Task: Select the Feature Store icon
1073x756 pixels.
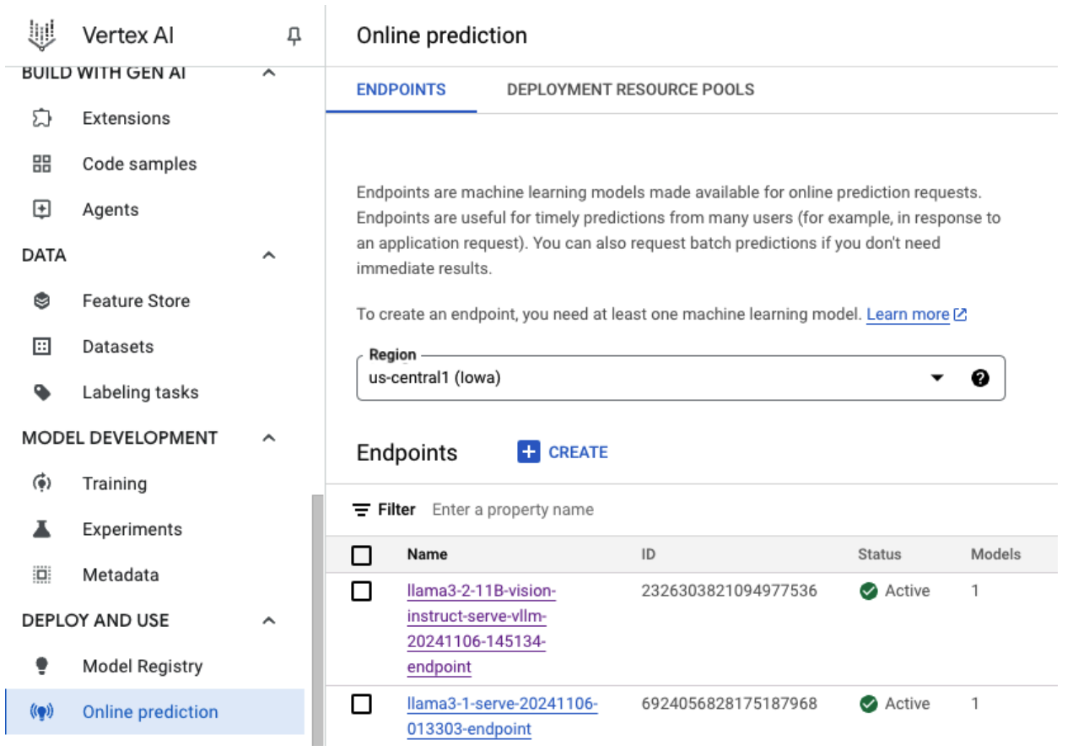Action: tap(42, 300)
